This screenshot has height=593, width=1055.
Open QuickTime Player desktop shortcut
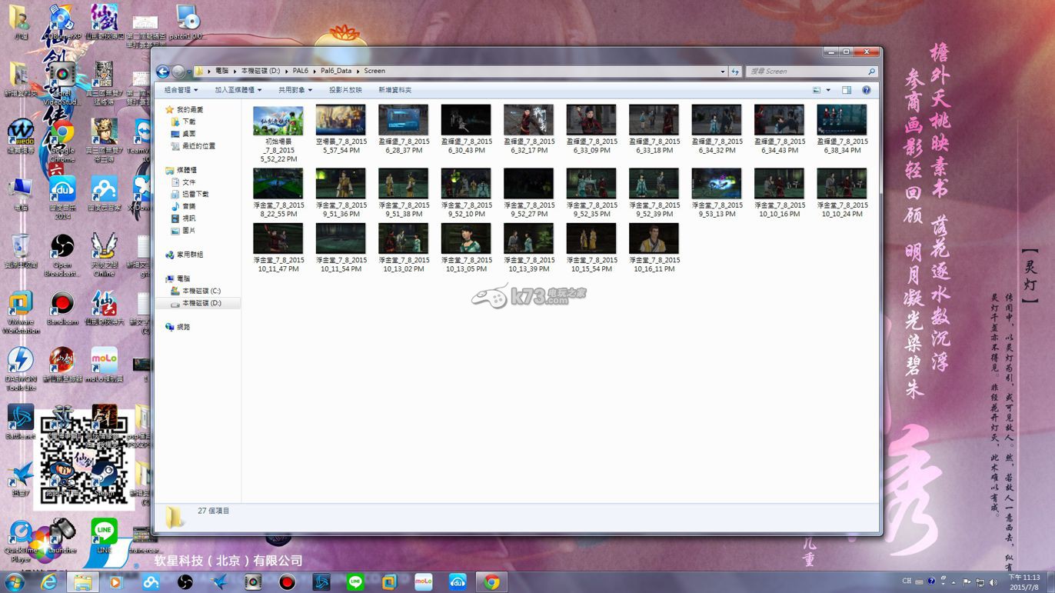(x=21, y=541)
